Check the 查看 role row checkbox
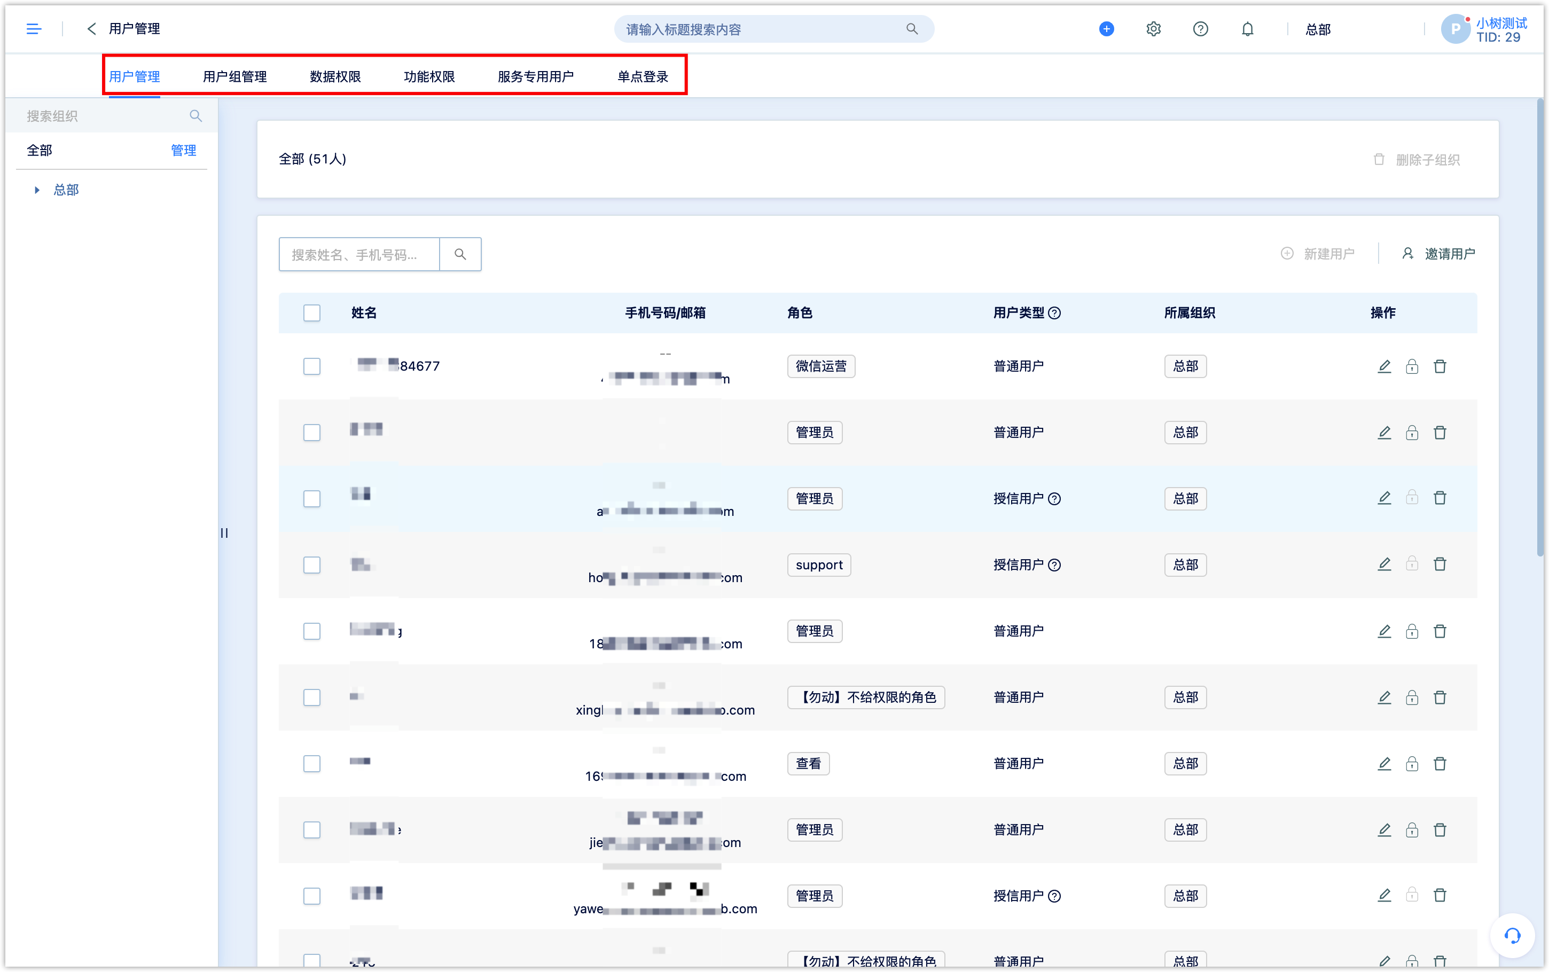This screenshot has height=972, width=1549. click(312, 764)
